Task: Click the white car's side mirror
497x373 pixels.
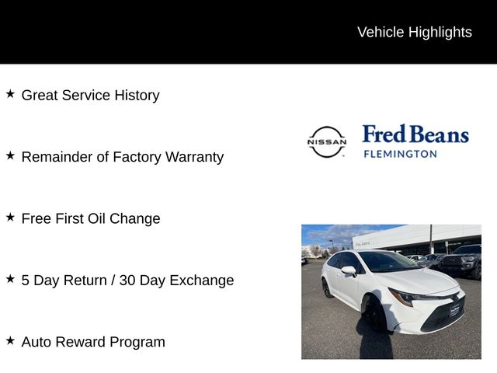Action: [x=349, y=271]
